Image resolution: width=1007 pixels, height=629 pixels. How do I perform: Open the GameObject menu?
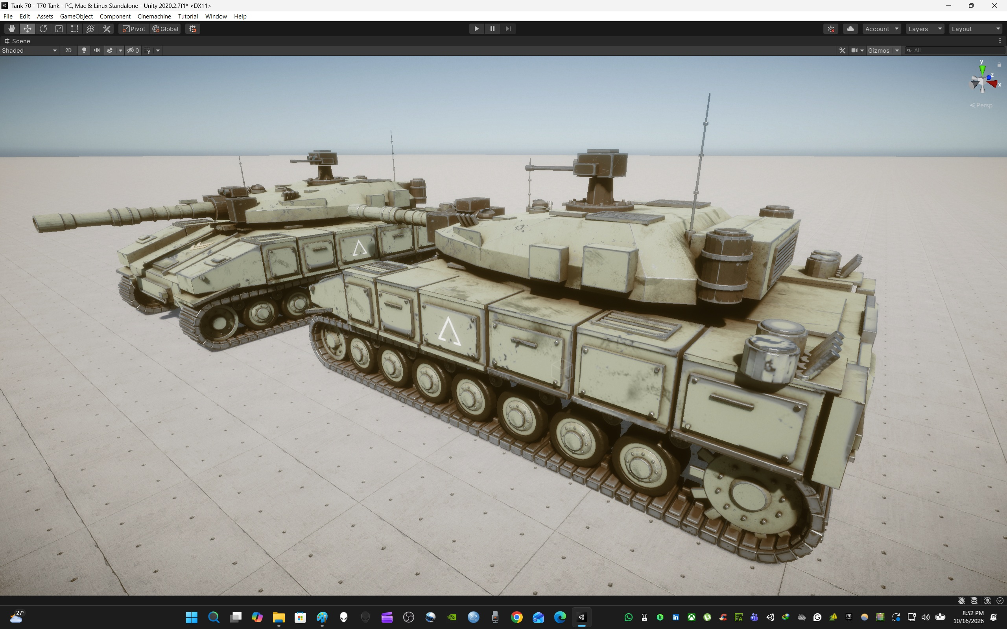(x=76, y=16)
